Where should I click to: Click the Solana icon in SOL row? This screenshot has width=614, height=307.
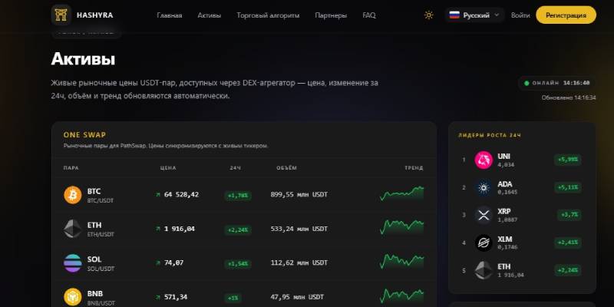coord(73,262)
